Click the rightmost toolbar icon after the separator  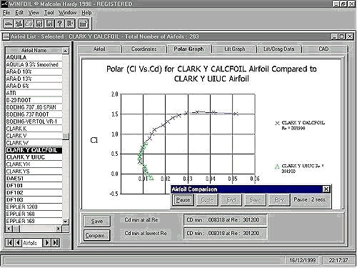tap(83, 24)
